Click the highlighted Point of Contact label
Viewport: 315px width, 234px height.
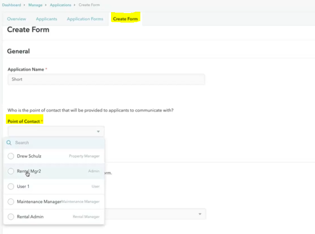pos(23,122)
